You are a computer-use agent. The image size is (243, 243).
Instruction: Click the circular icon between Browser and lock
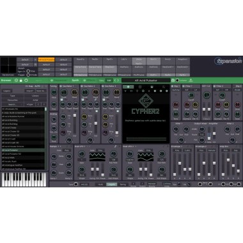16,81
